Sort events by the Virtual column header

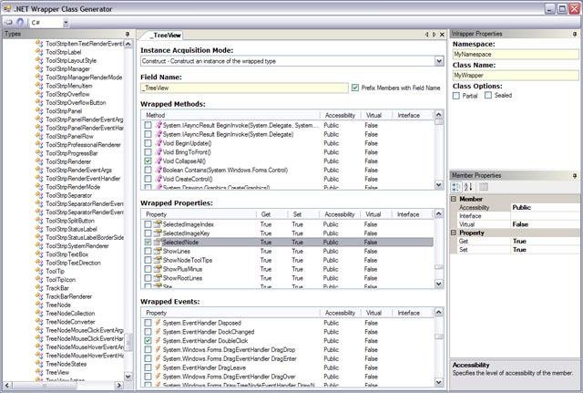point(376,313)
